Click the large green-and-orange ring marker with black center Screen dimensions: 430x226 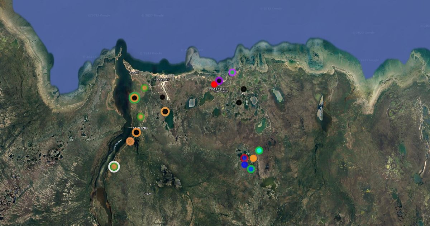(134, 98)
